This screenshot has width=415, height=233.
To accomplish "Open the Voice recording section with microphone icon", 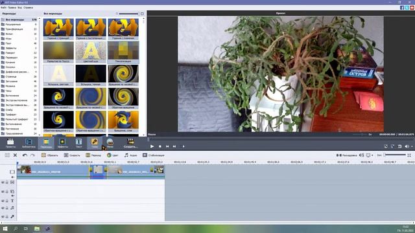I will (x=95, y=143).
